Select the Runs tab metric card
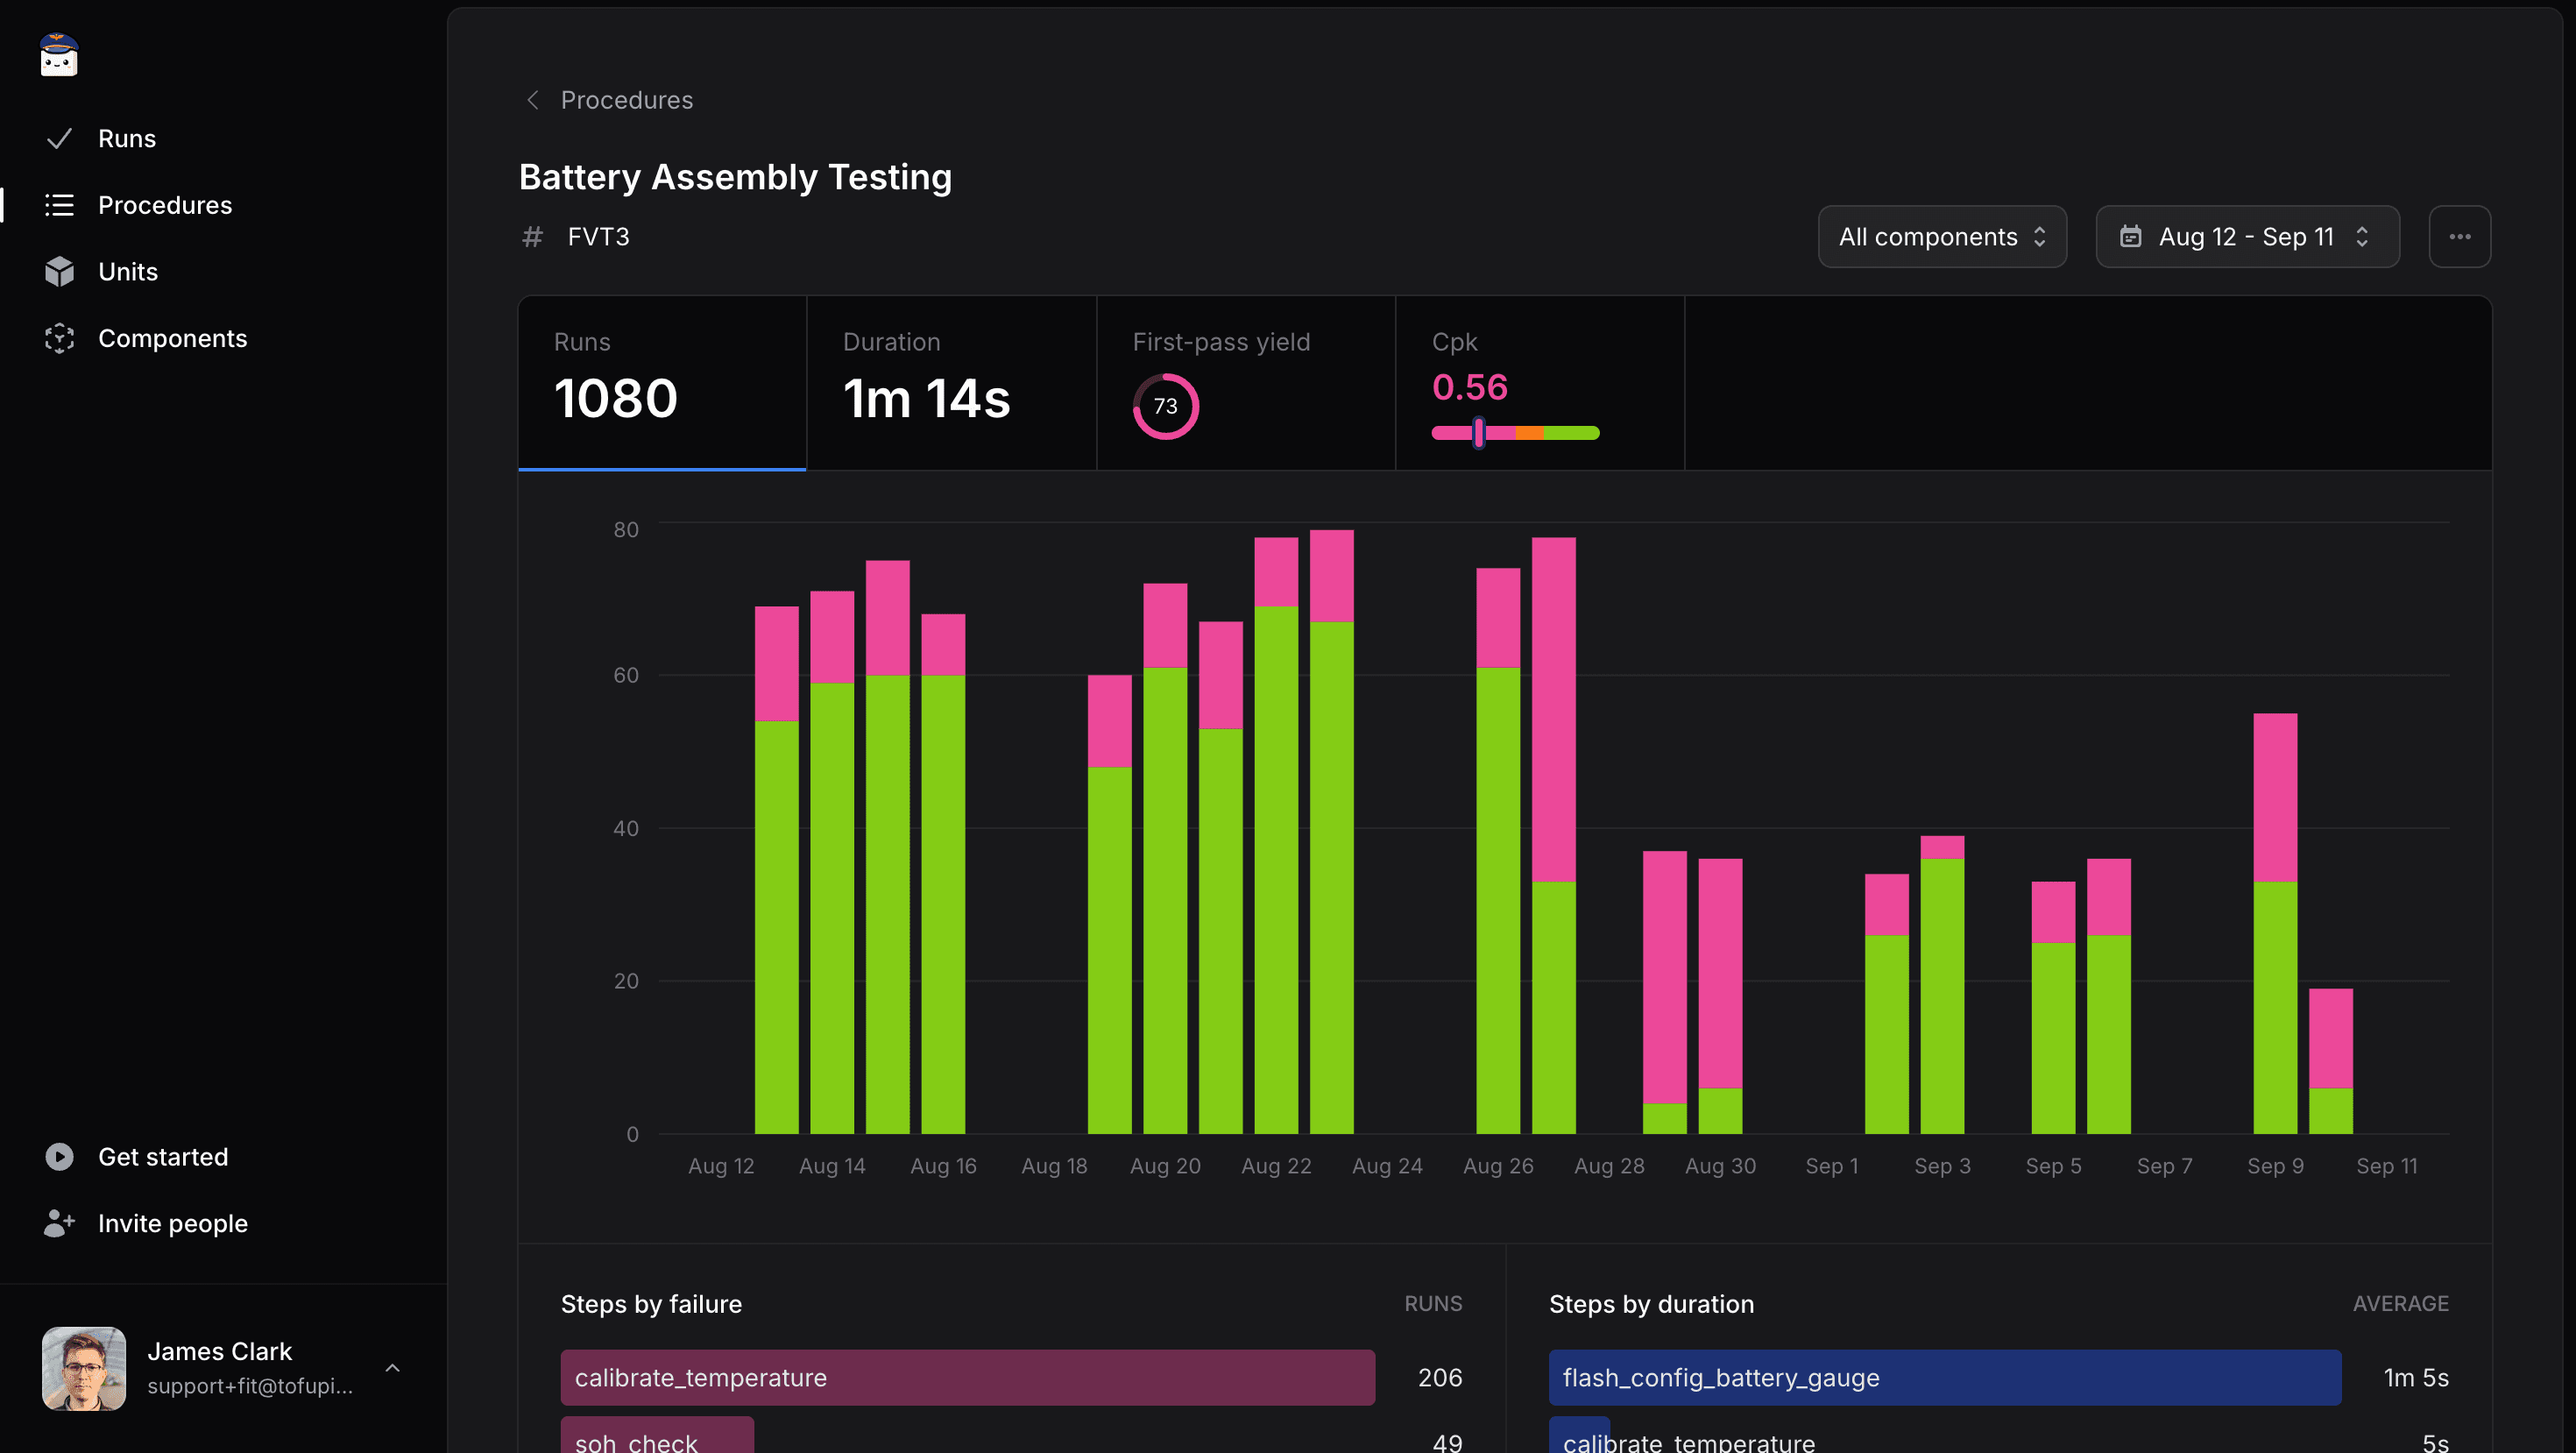The image size is (2576, 1453). point(662,382)
